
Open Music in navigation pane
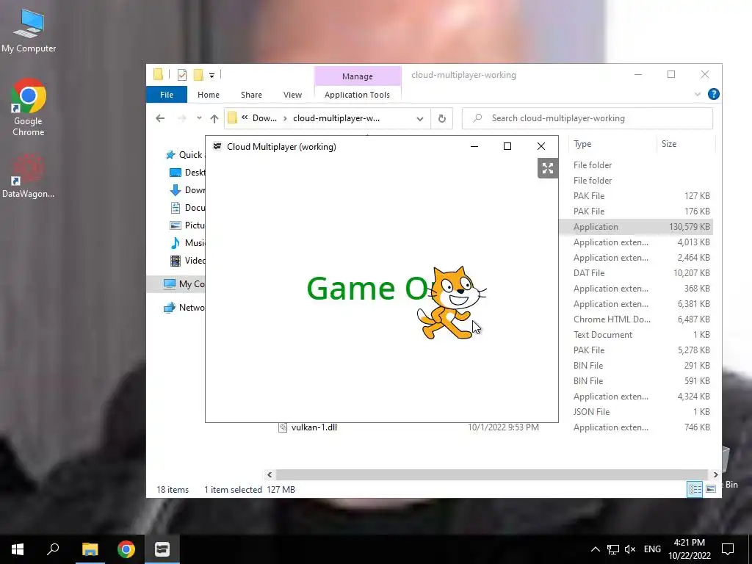(x=187, y=242)
